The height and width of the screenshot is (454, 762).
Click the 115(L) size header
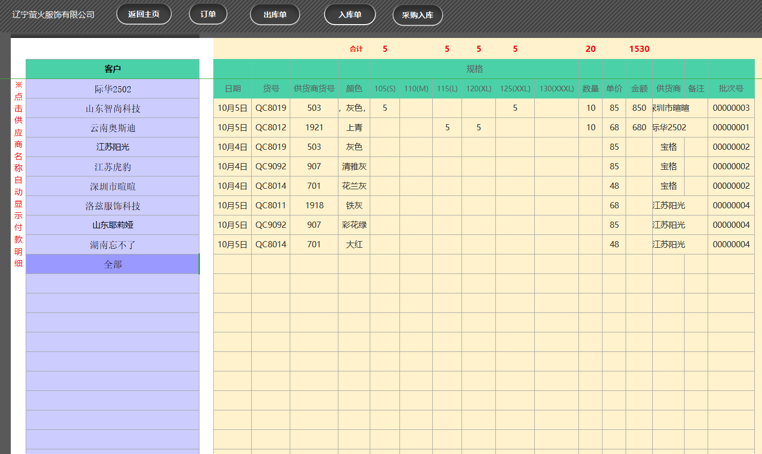pyautogui.click(x=447, y=88)
